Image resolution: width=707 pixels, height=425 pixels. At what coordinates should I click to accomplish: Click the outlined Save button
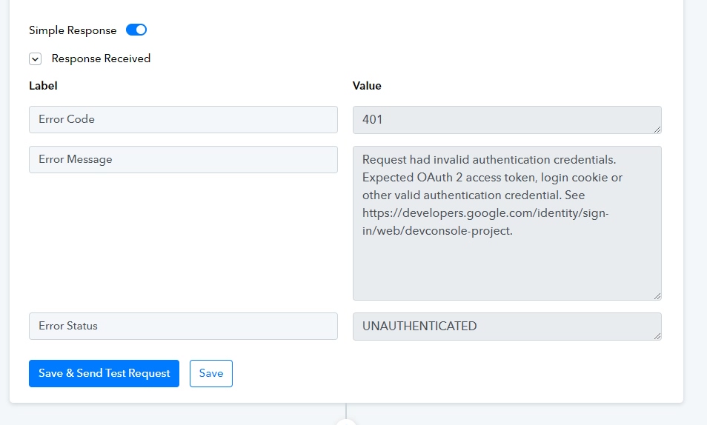[x=211, y=373]
